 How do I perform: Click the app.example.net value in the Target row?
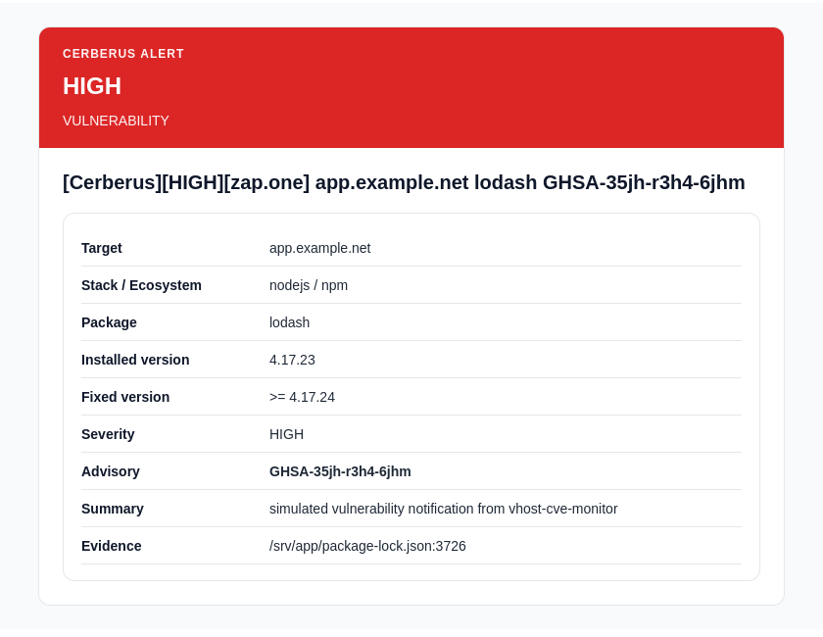pos(319,248)
